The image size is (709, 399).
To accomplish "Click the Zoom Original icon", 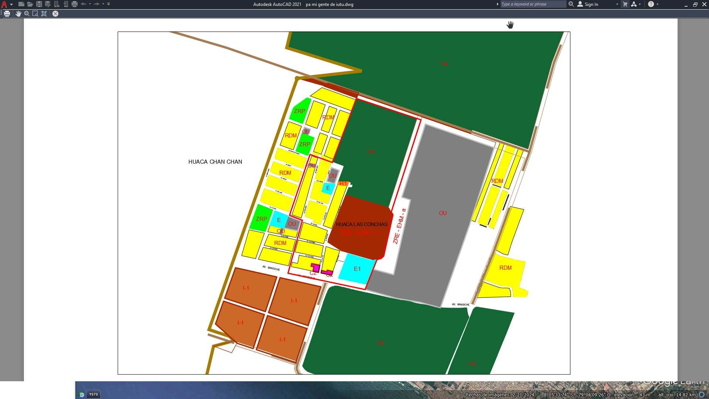I will tap(44, 14).
